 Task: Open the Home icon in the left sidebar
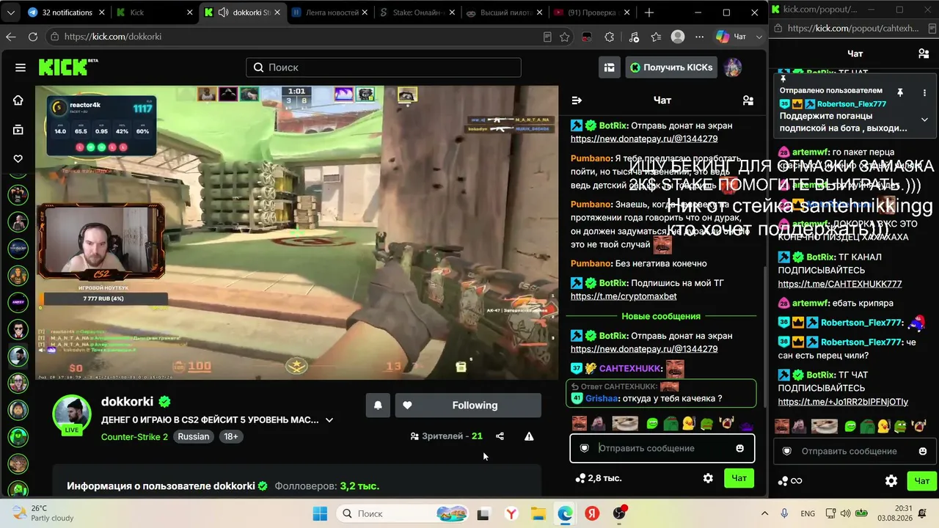click(18, 100)
